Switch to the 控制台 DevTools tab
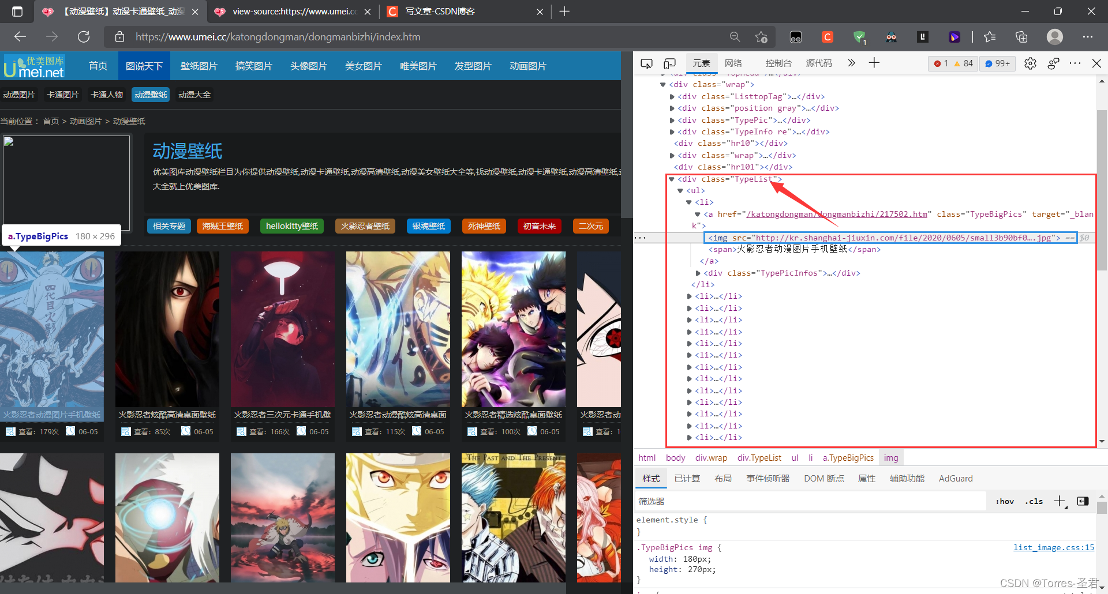The width and height of the screenshot is (1108, 594). [778, 63]
